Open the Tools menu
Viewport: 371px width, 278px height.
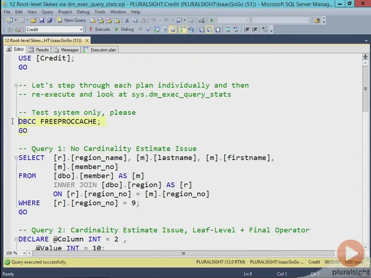pos(100,12)
